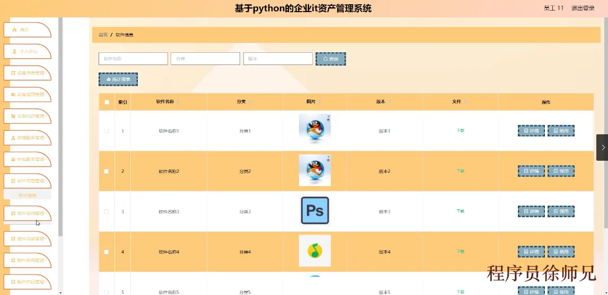This screenshot has height=295, width=608.
Task: Open the 统计报表 statistics report
Action: pyautogui.click(x=118, y=79)
